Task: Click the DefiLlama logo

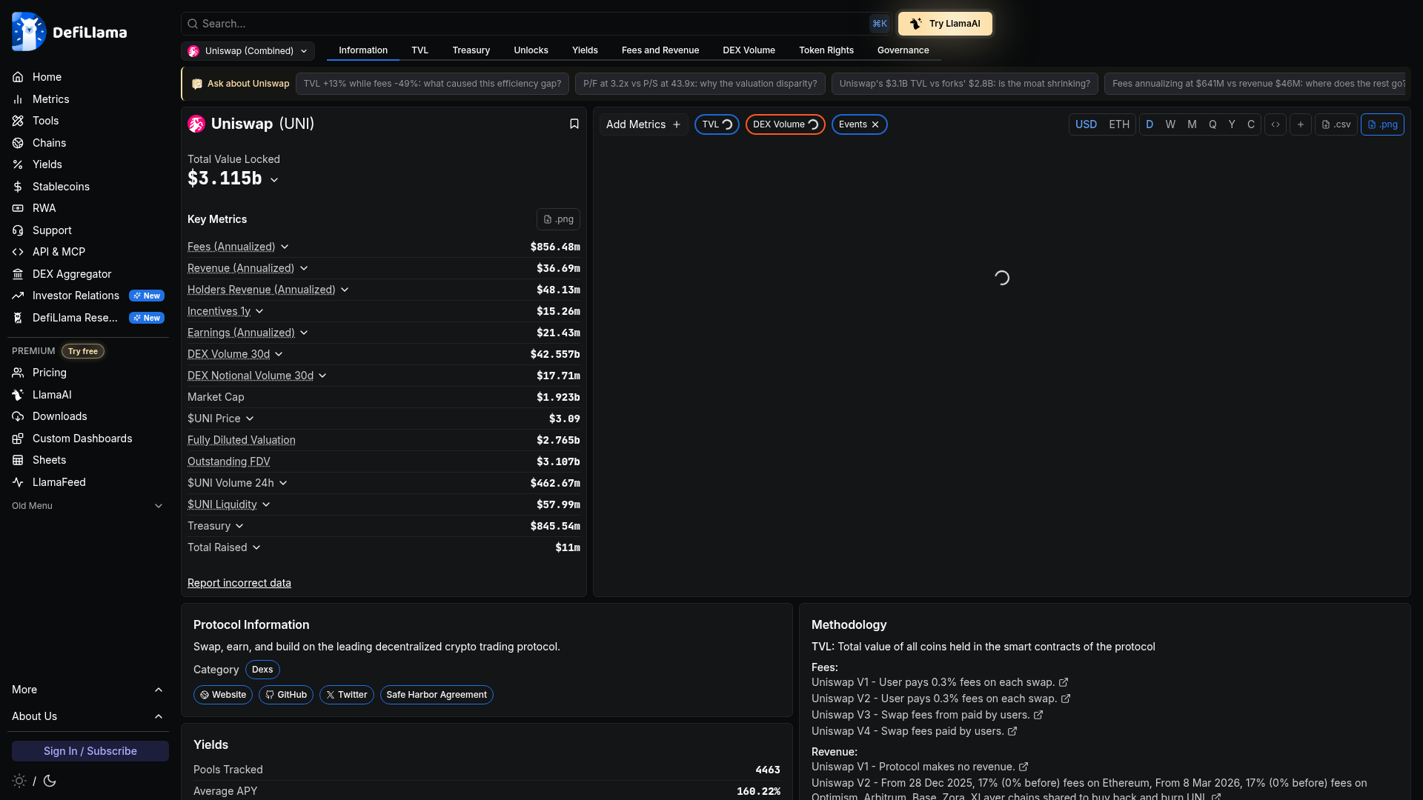Action: 70,32
